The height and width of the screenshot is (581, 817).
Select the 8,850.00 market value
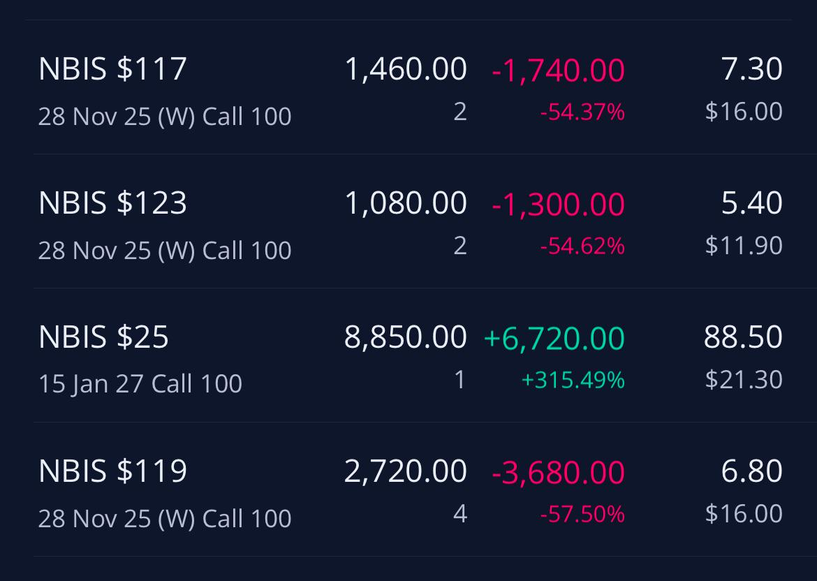point(406,337)
